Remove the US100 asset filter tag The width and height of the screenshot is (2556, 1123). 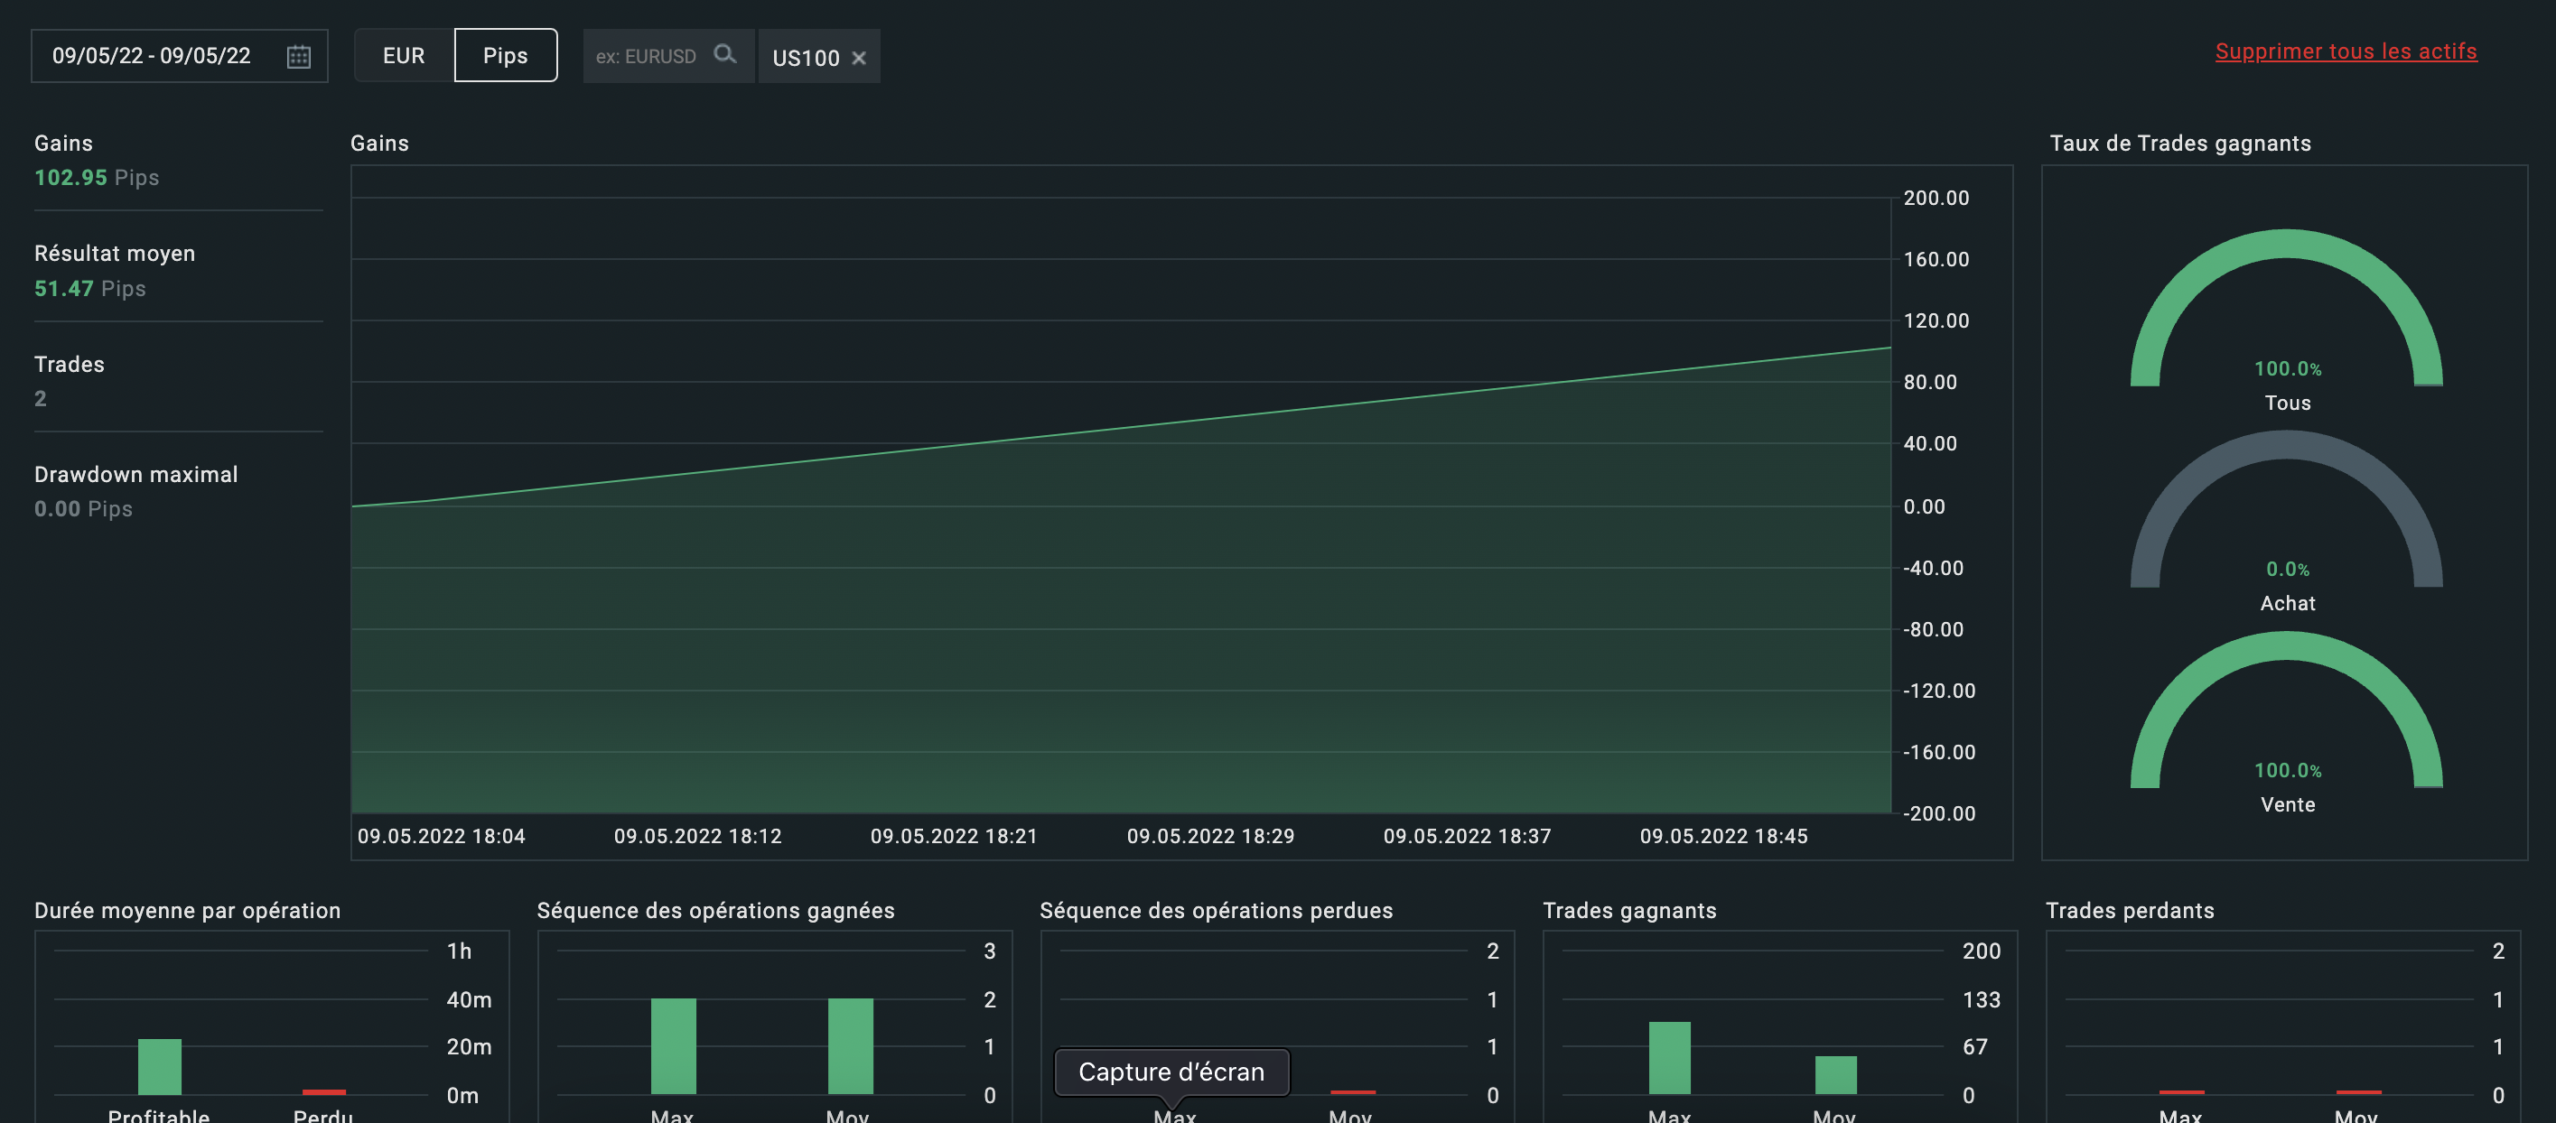(859, 59)
